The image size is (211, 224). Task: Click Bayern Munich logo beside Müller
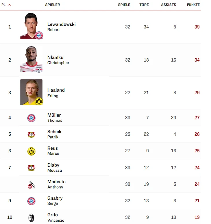pos(31,118)
